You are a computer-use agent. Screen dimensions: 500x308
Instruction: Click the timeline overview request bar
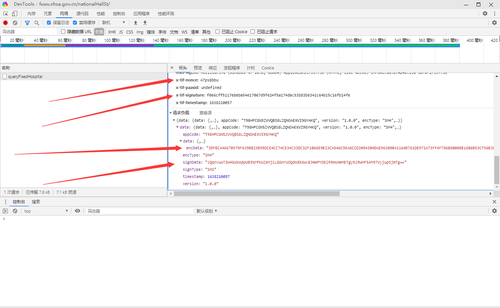[x=230, y=45]
